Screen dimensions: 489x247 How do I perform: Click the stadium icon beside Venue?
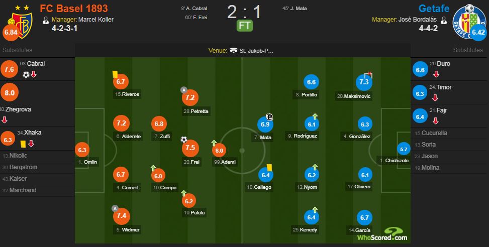(x=234, y=51)
